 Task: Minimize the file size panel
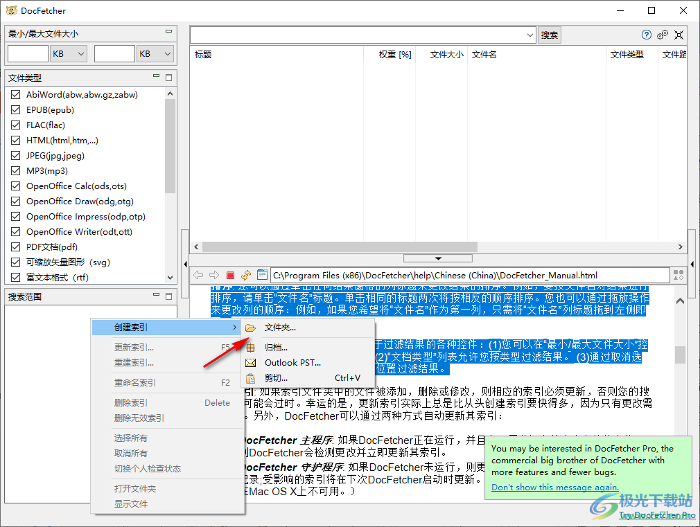coord(168,31)
